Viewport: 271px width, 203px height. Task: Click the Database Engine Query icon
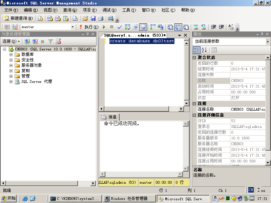(40, 18)
